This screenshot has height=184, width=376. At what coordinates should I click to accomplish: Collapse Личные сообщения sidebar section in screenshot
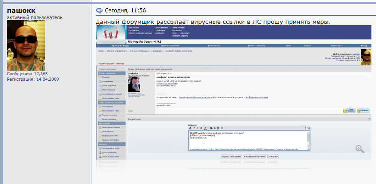tap(124, 73)
